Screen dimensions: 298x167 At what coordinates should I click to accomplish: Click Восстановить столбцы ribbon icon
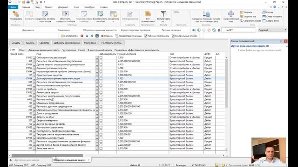100,14
